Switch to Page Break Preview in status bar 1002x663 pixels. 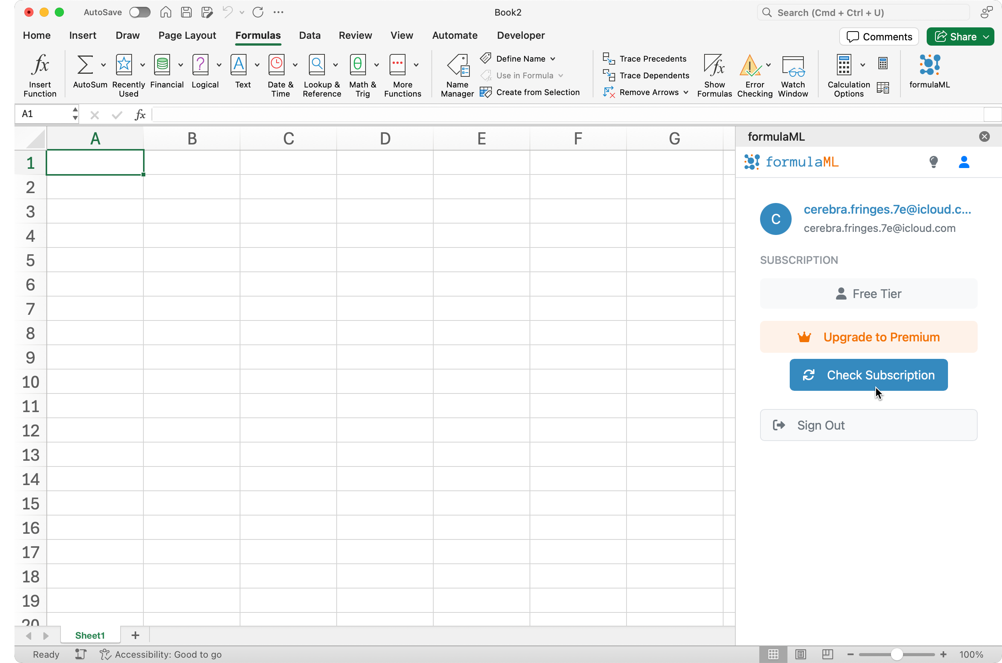(827, 654)
